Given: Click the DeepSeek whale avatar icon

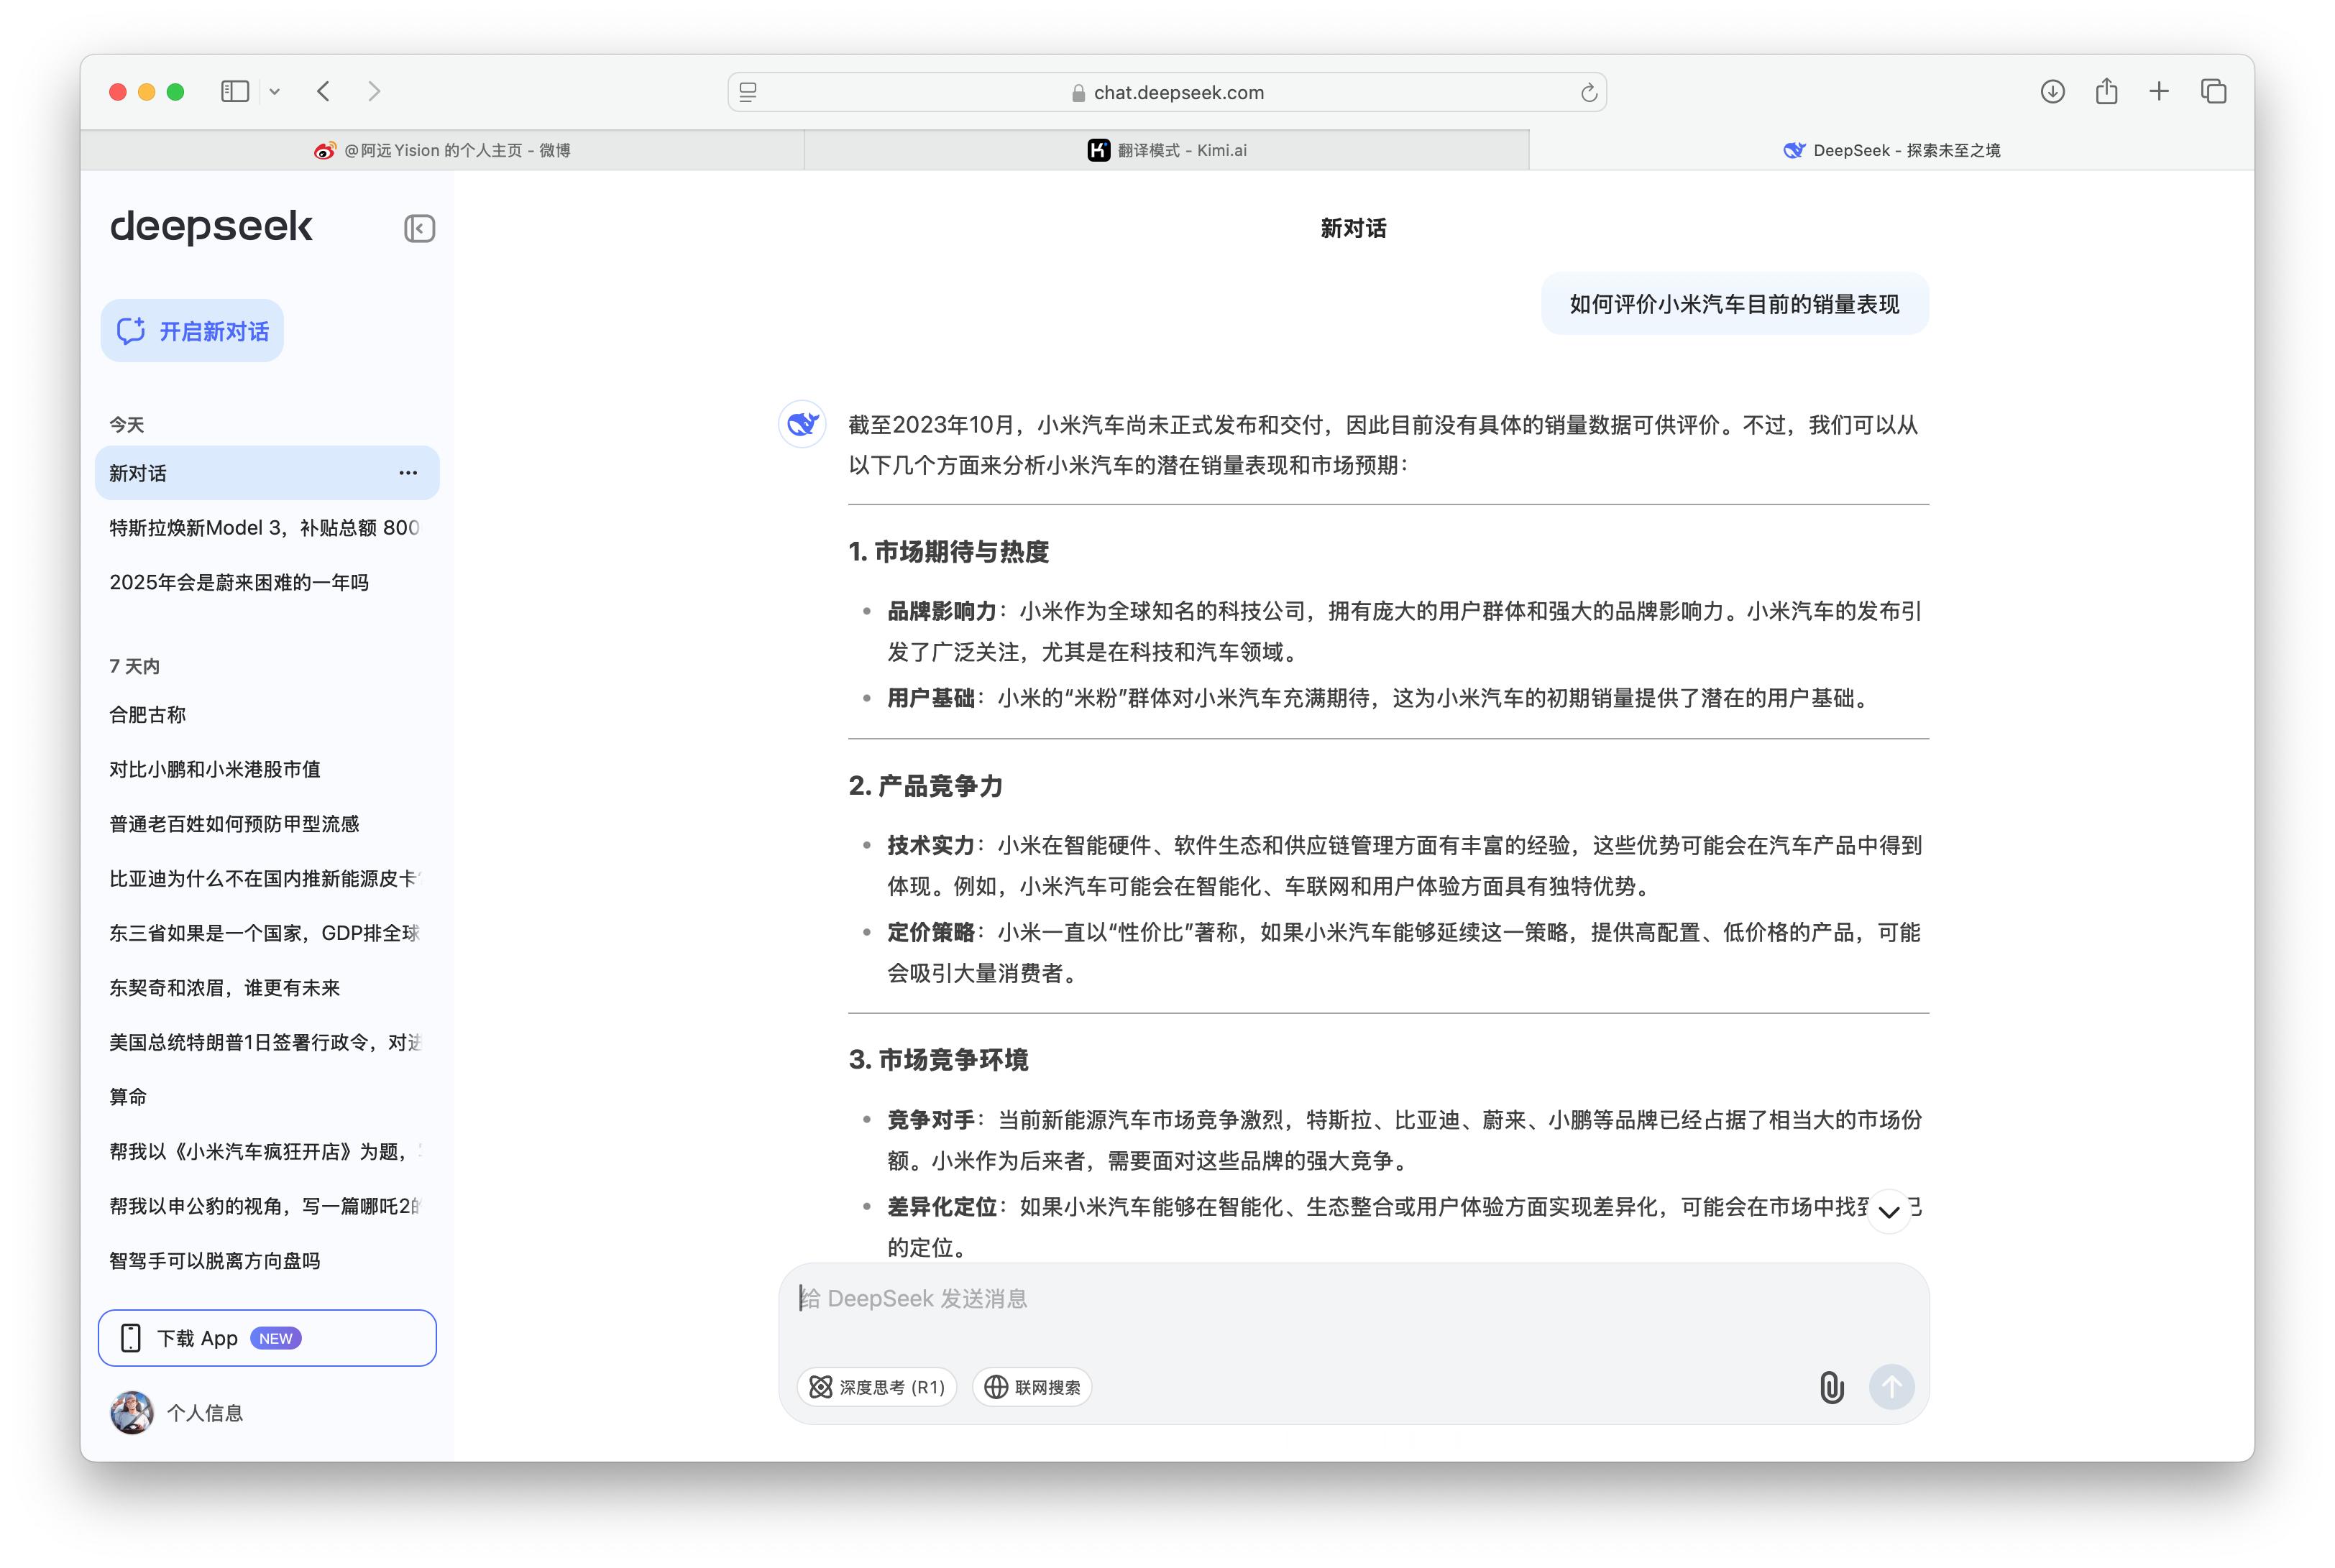Looking at the screenshot, I should coord(802,424).
